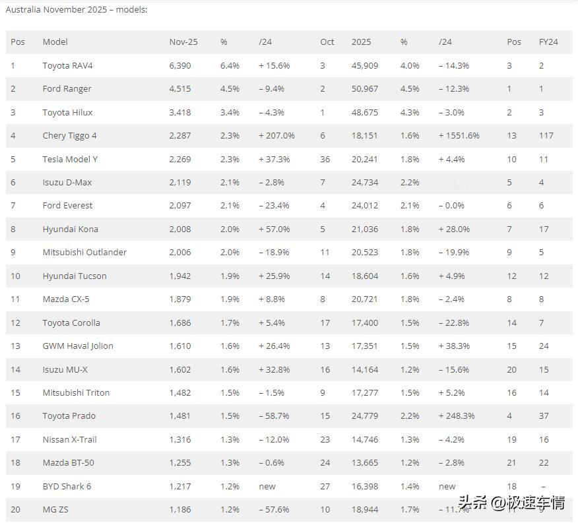Viewport: 578px width, 523px height.
Task: Select the Toyota RAV4 model name
Action: [x=67, y=65]
